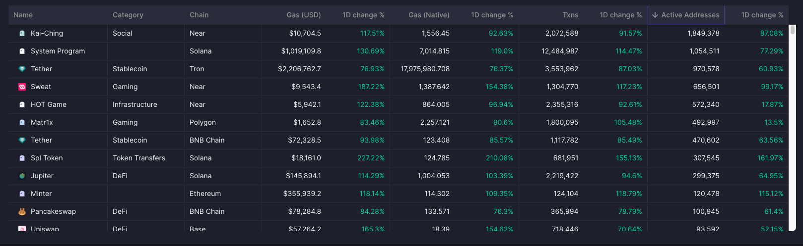This screenshot has height=246, width=803.
Task: Click the 2,219,422 transactions value
Action: (562, 176)
